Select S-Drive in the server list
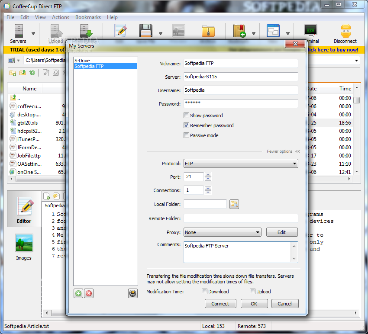 coord(105,60)
